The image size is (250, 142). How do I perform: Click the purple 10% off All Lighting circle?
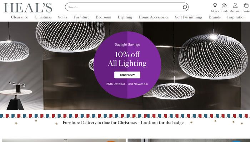pos(127,65)
